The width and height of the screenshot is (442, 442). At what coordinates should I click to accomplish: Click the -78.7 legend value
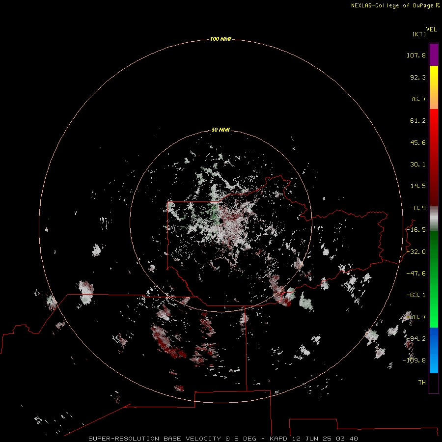tap(416, 317)
